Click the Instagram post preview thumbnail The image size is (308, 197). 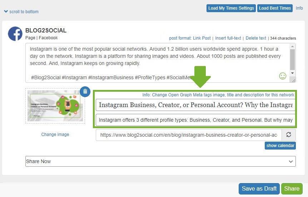(55, 106)
